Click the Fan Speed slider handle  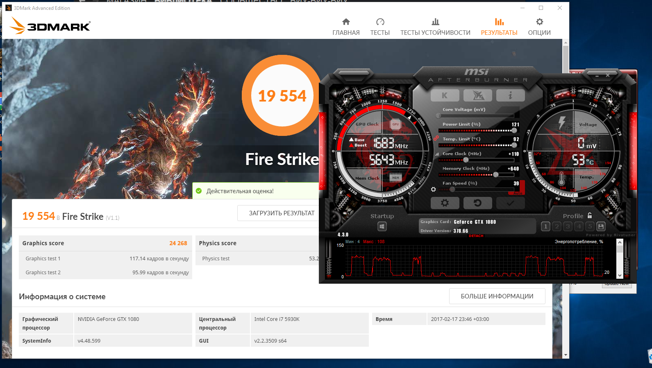click(452, 190)
